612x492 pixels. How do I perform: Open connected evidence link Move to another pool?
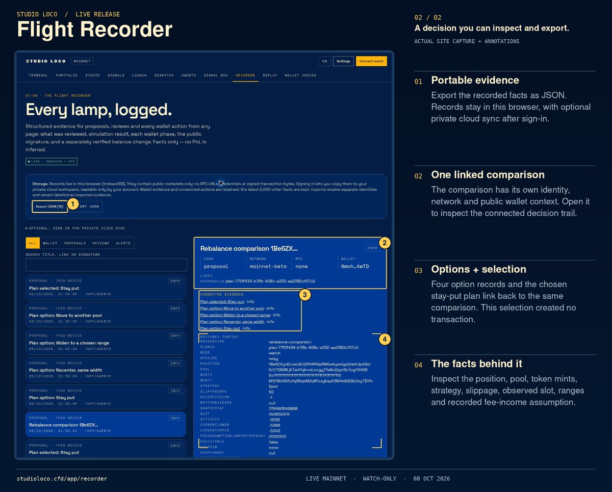pos(232,308)
